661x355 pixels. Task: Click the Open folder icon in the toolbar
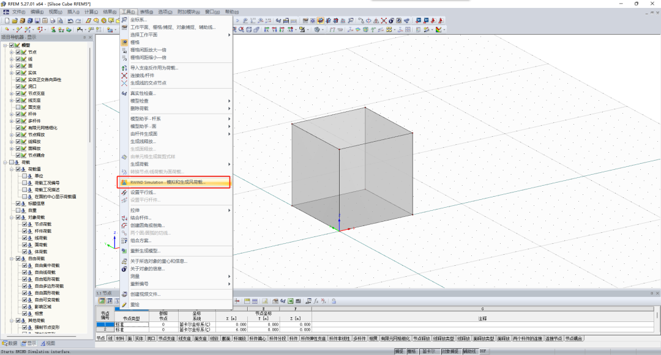15,20
